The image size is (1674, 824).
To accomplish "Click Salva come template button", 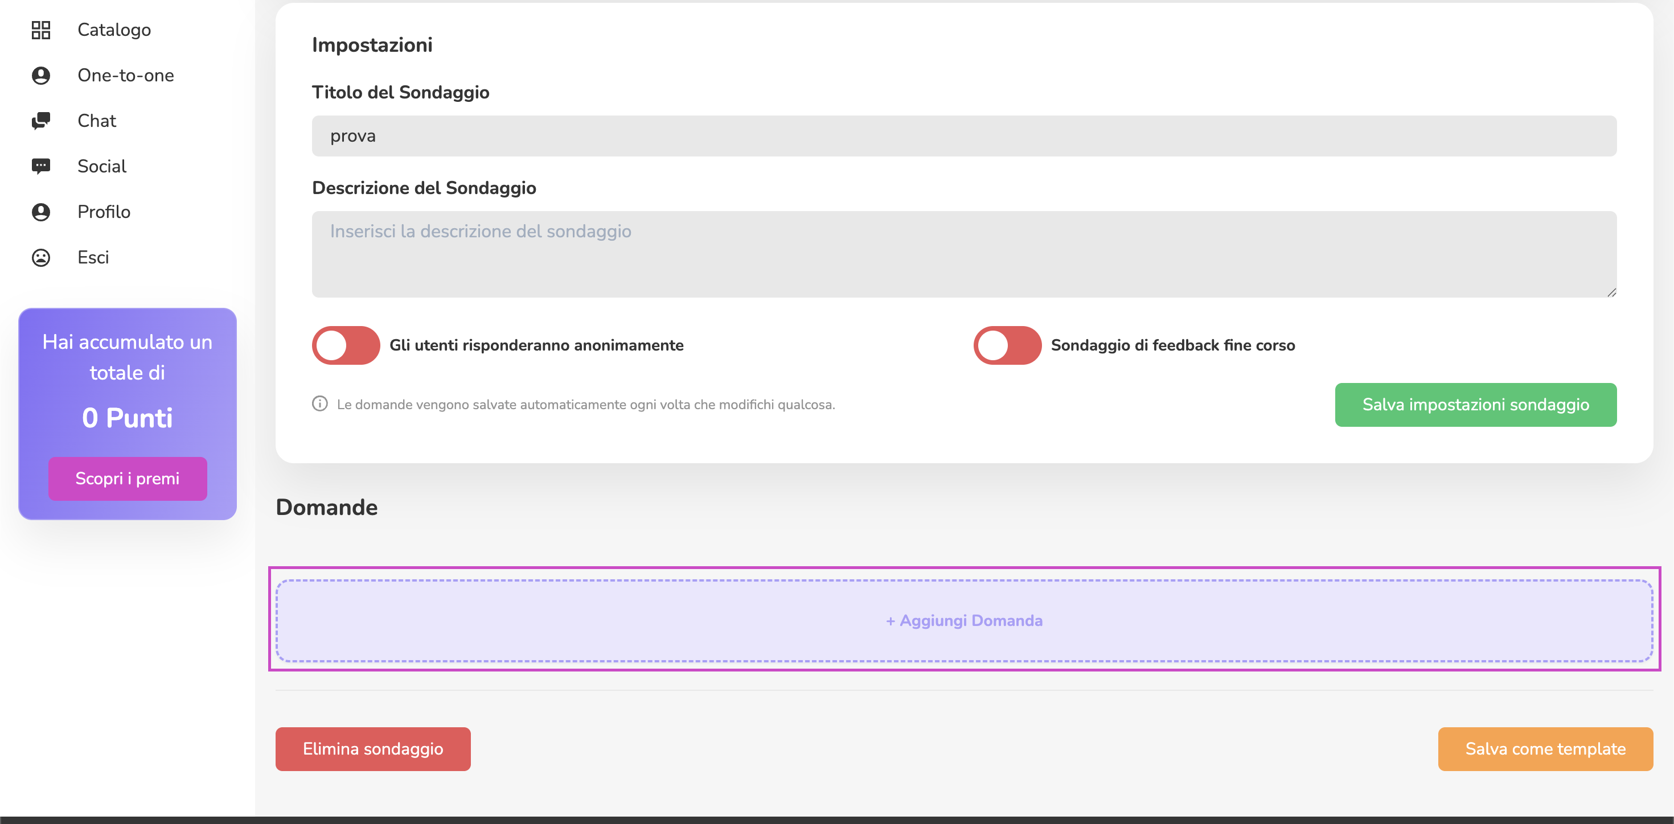I will (x=1545, y=749).
